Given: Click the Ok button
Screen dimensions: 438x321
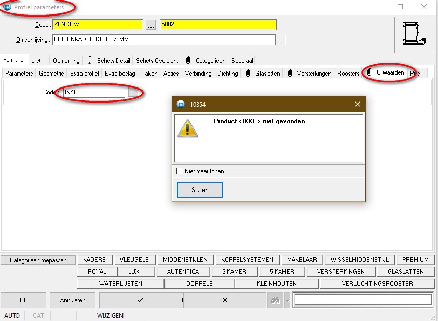Looking at the screenshot, I should [23, 300].
